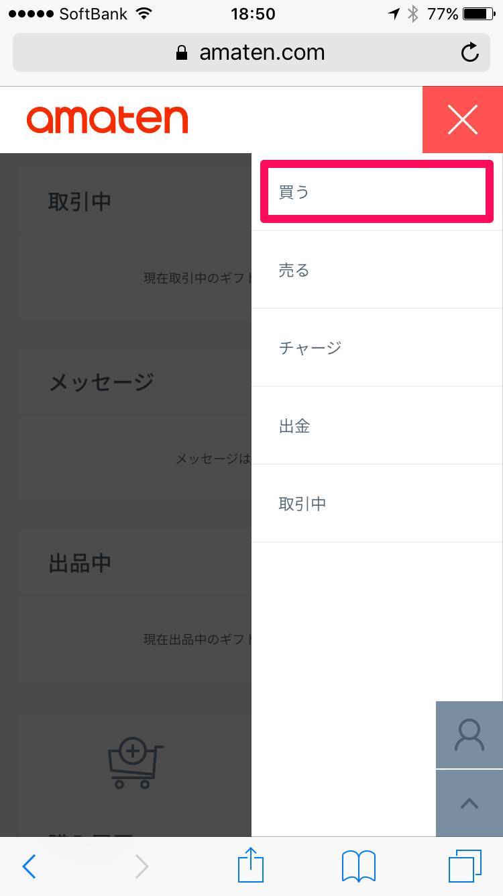Go back with Safari back arrow
The width and height of the screenshot is (503, 896).
30,866
